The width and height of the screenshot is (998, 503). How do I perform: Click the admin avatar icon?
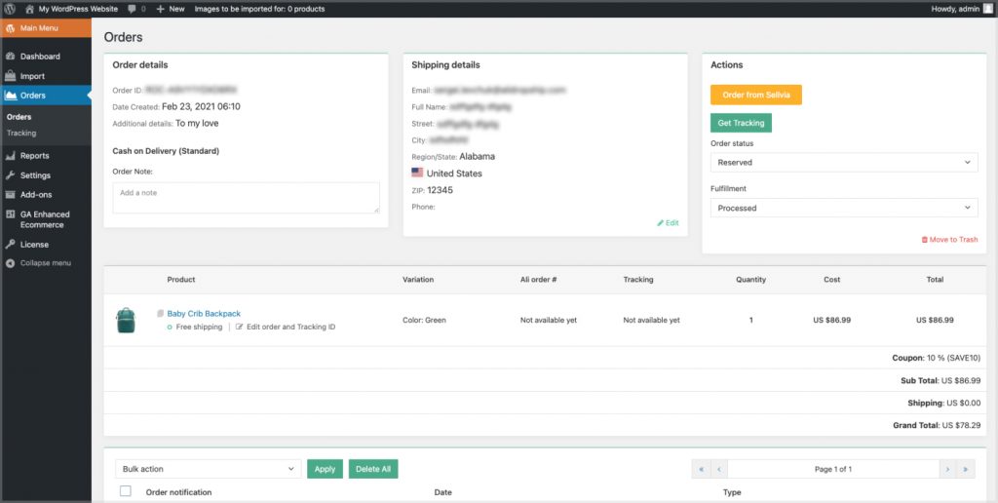click(x=988, y=9)
